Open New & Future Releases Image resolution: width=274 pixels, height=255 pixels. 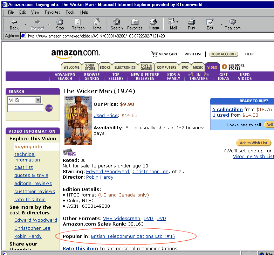click(x=145, y=76)
